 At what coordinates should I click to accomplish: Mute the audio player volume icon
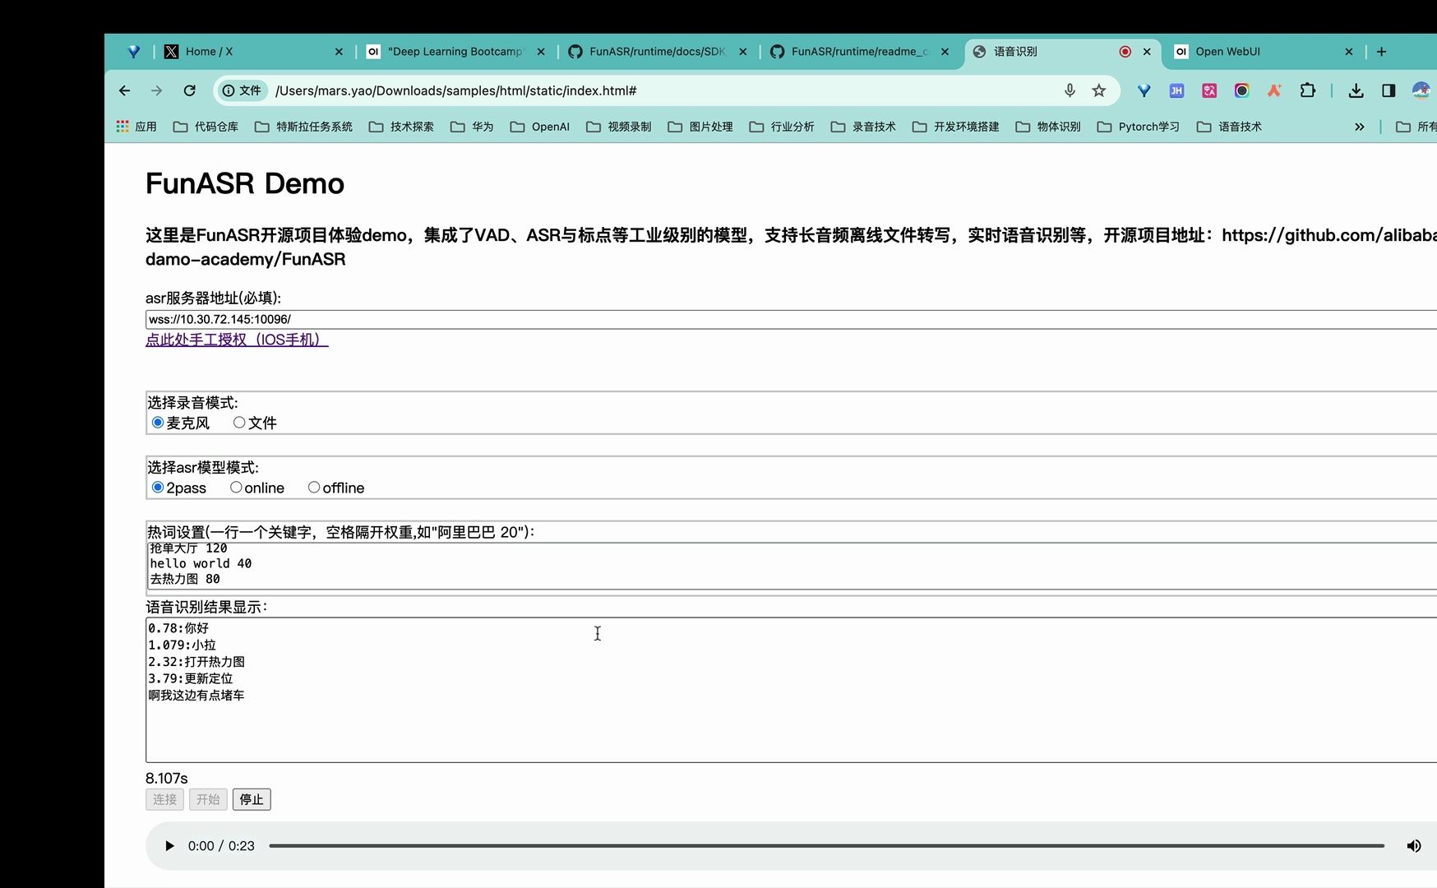tap(1414, 846)
